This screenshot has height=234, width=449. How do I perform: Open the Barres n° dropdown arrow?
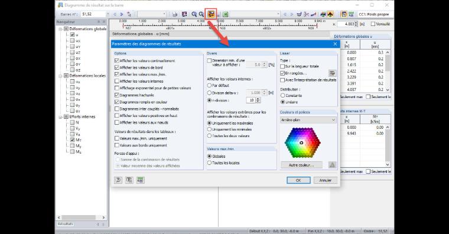pos(108,14)
